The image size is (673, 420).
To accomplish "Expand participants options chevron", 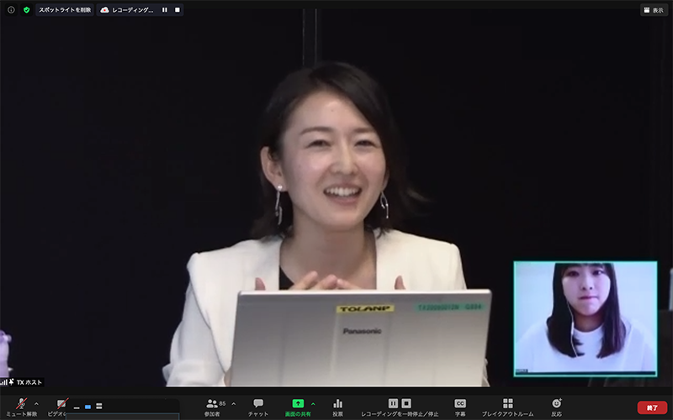I will [x=233, y=403].
